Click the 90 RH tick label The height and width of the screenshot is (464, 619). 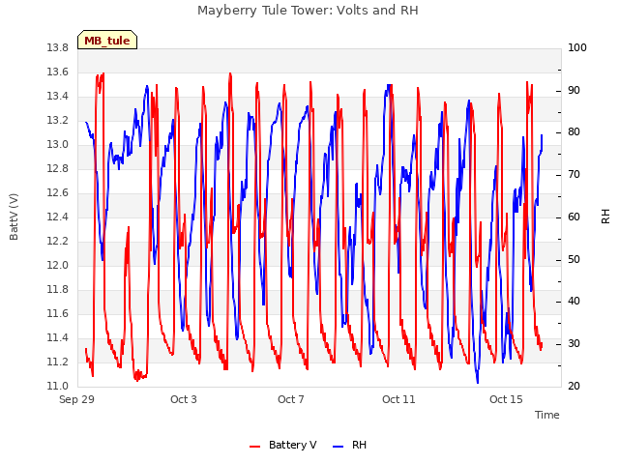click(x=574, y=90)
